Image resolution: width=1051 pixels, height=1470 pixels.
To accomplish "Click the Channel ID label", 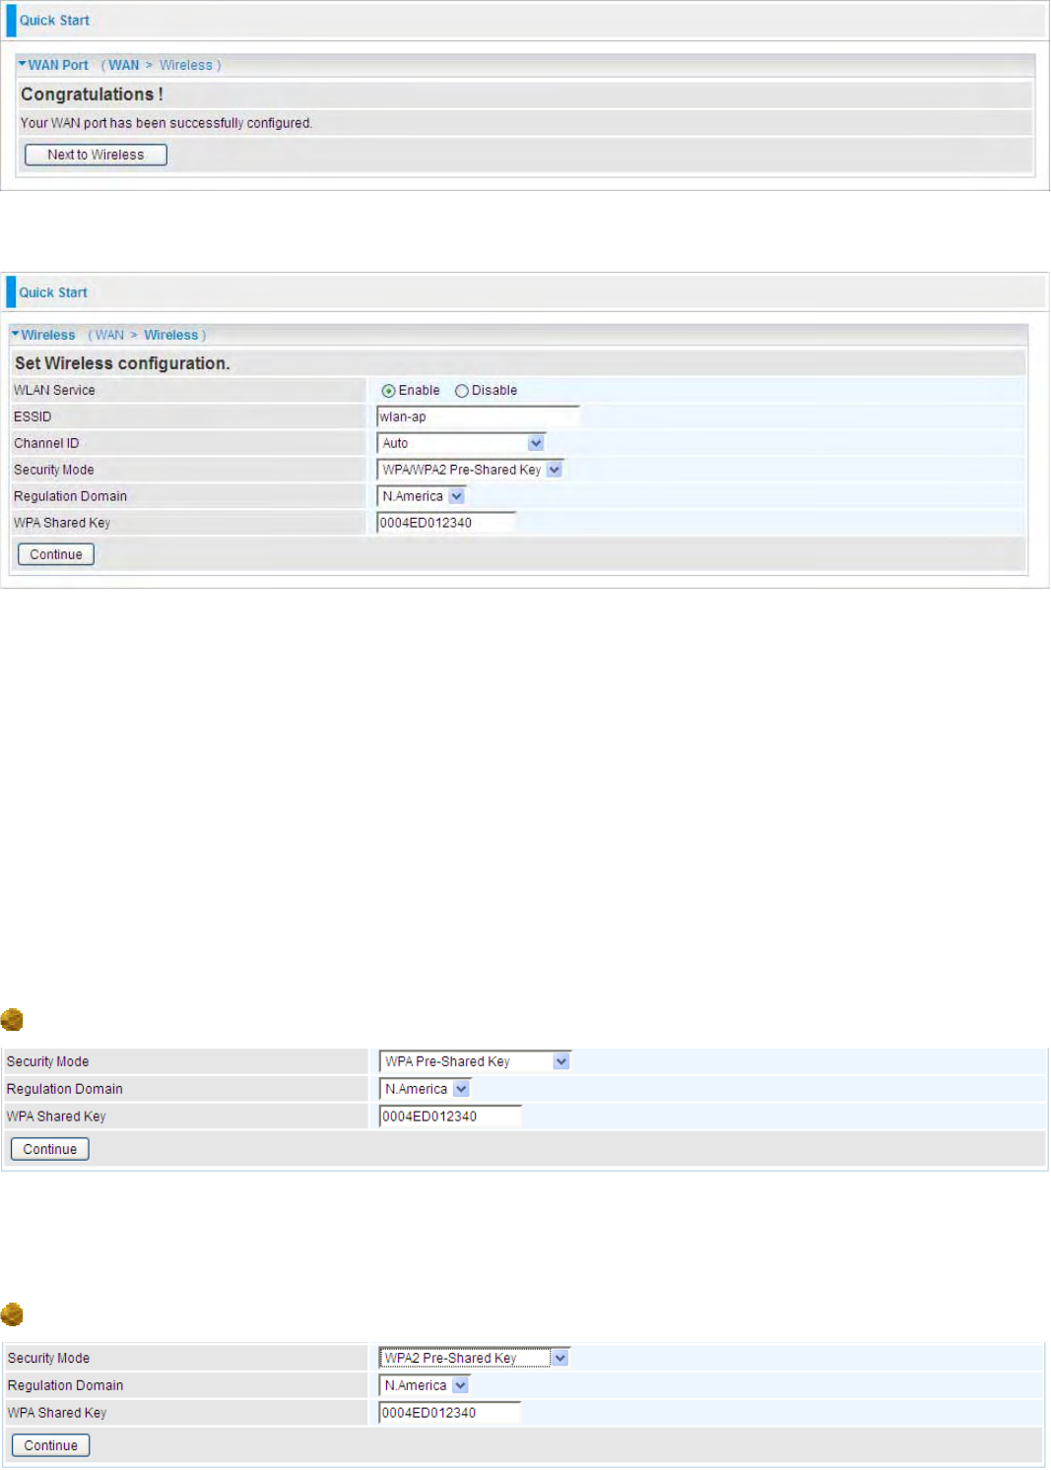I will [x=46, y=443].
